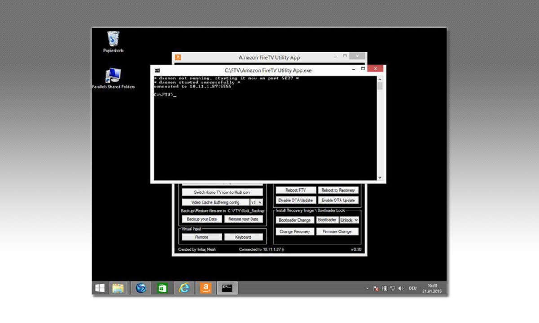Click Reboot to Recovery button
The height and width of the screenshot is (323, 539).
point(338,190)
